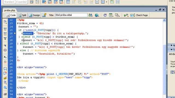Expand the collapsed right-side panel group above Tag panel

171,45
